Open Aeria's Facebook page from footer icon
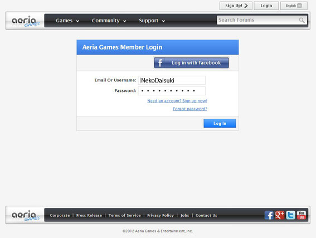This screenshot has height=238, width=316. click(x=269, y=215)
